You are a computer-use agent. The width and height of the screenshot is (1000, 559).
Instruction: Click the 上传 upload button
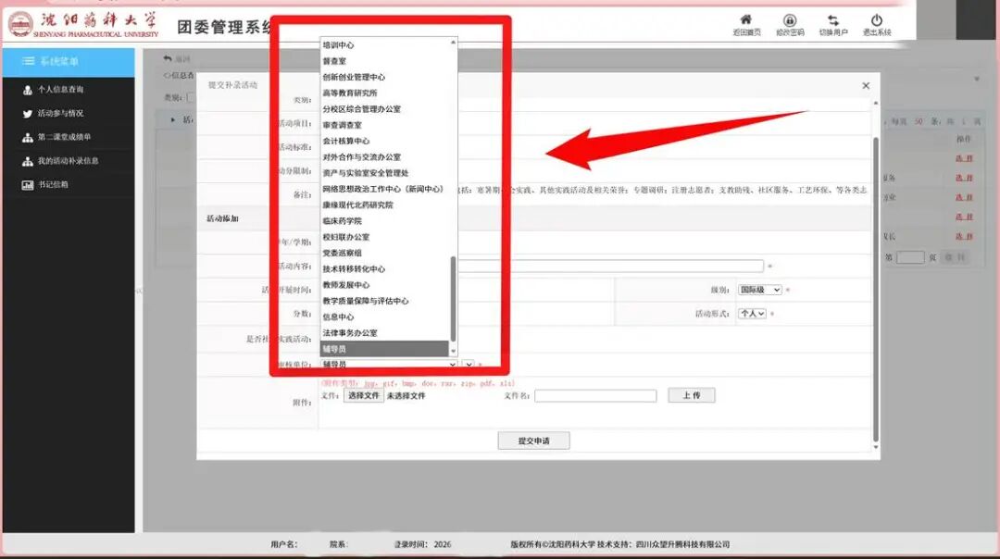click(x=692, y=396)
